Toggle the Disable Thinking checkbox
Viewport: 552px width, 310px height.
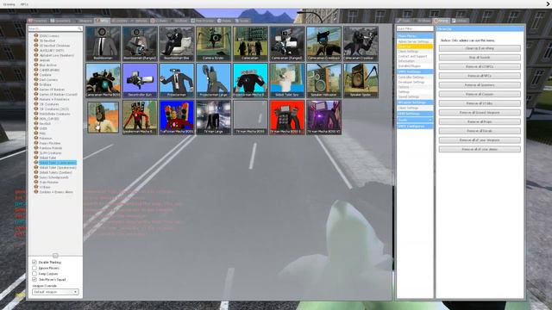34,262
